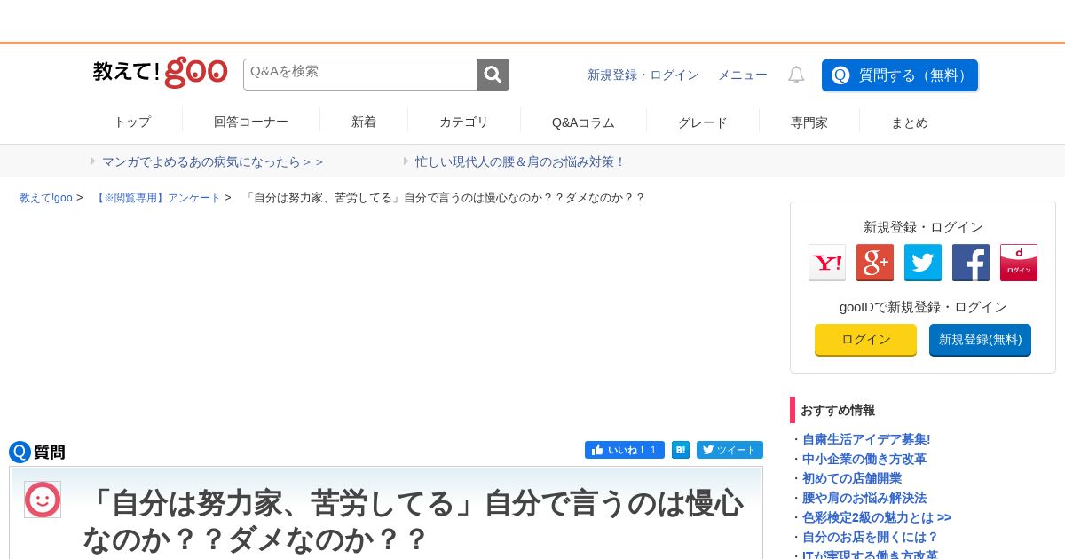The width and height of the screenshot is (1065, 559).
Task: Open 忙しい現代人の腰＆肩のお悩み対策 link
Action: 520,161
